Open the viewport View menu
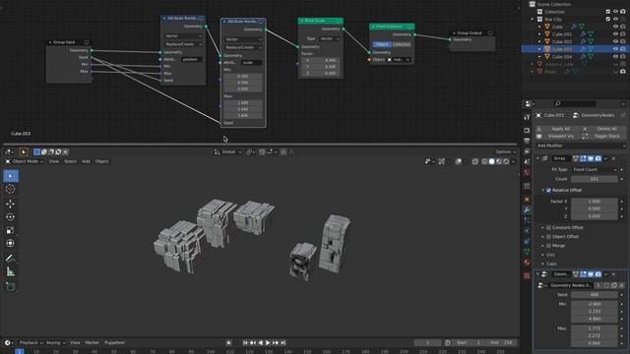 [53, 161]
